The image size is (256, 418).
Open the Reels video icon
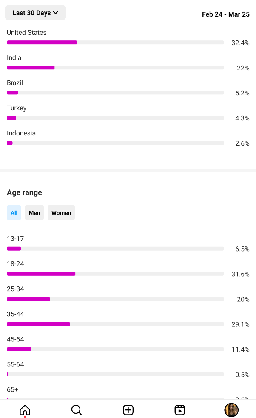click(x=180, y=410)
